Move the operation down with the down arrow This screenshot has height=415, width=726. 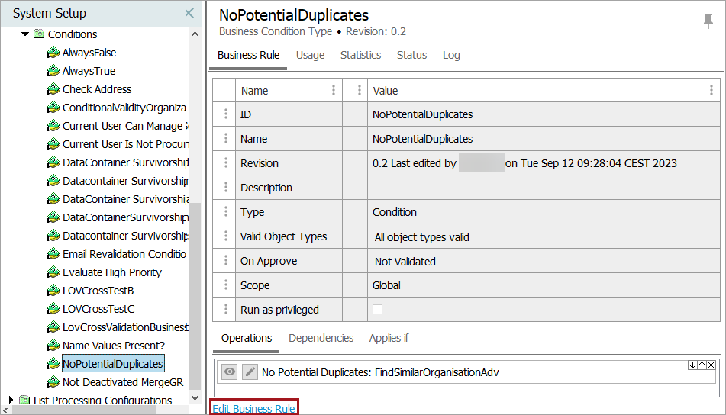pyautogui.click(x=692, y=365)
